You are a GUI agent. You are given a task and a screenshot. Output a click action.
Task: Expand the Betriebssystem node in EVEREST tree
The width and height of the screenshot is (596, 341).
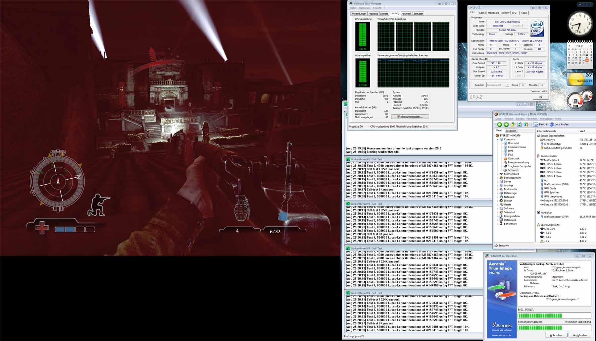(497, 178)
